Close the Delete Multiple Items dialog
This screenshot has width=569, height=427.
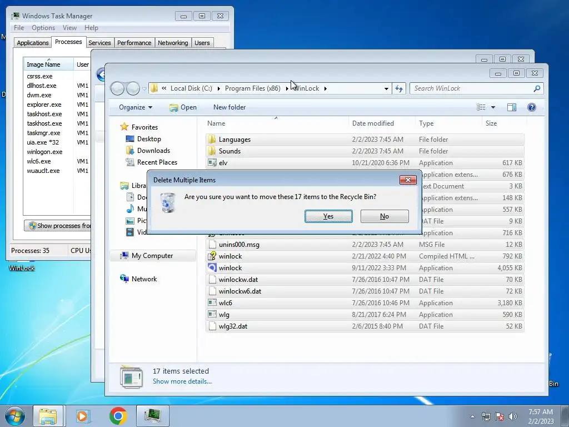(408, 180)
